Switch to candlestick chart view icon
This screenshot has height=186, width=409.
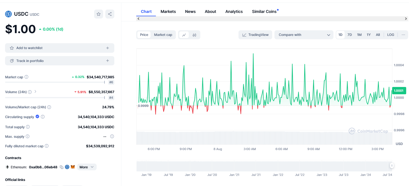[194, 35]
